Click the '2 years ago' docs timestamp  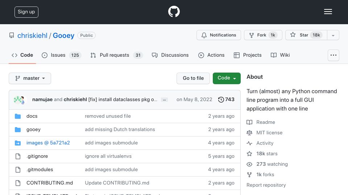[x=221, y=116]
